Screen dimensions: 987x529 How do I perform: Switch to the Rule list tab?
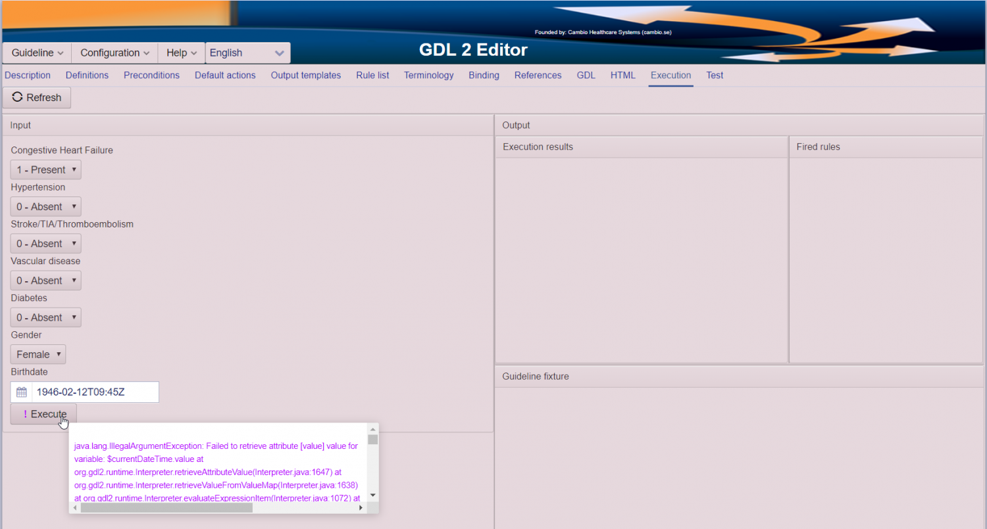coord(372,75)
